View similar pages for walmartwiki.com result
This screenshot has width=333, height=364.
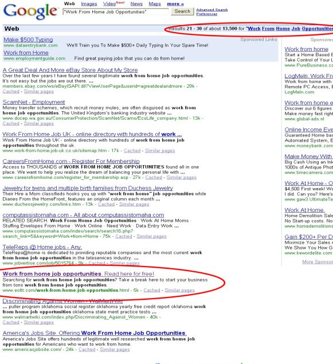click(x=39, y=323)
